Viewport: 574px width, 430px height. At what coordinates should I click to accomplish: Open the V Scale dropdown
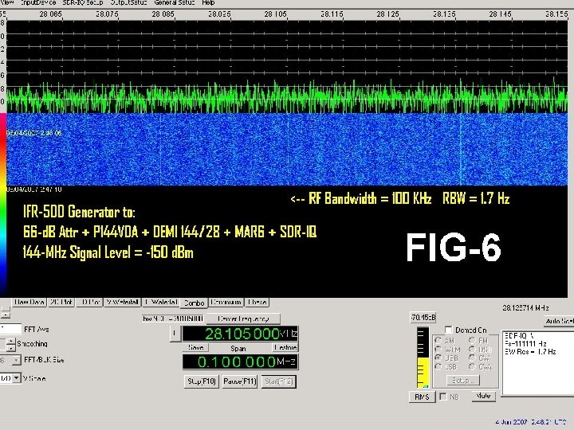tap(16, 378)
